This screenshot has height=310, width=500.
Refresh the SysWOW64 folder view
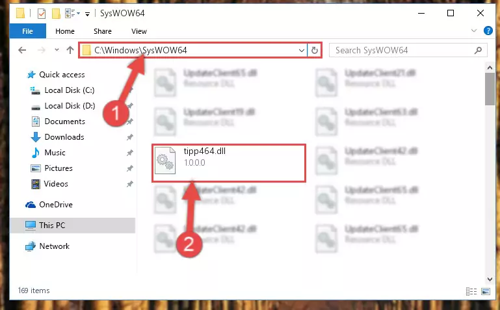[x=315, y=50]
